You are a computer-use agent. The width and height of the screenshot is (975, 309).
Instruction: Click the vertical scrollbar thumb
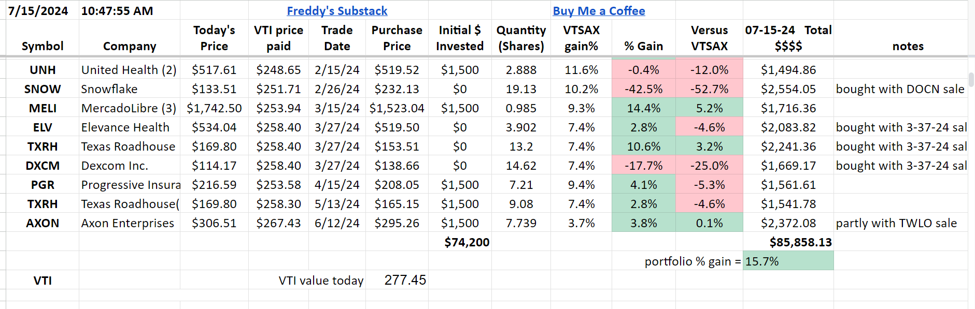971,79
